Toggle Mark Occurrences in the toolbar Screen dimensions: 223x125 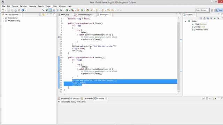[x=50, y=10]
